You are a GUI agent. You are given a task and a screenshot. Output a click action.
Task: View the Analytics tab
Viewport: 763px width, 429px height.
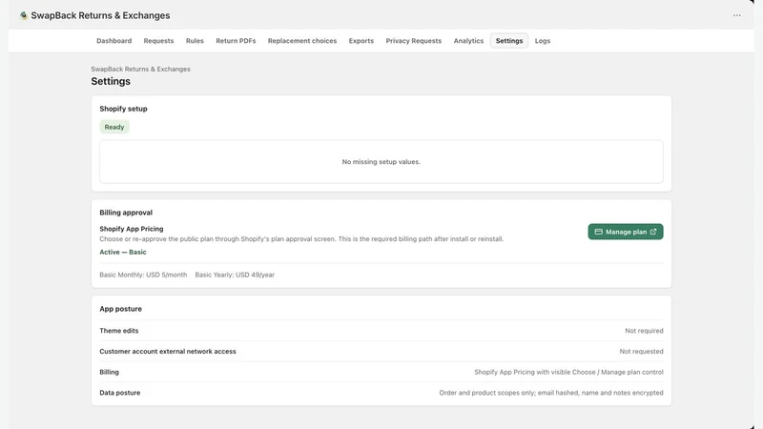tap(468, 41)
